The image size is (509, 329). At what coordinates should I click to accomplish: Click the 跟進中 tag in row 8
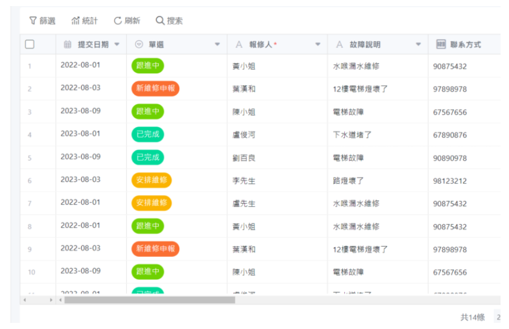148,226
